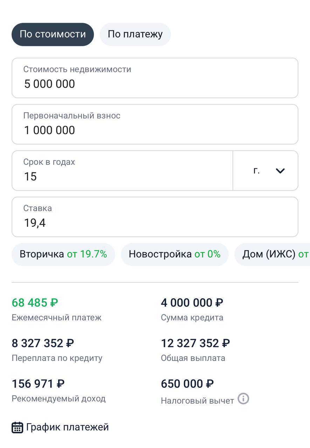This screenshot has height=448, width=310.
Task: Focus the Ставка rate field
Action: coord(155,217)
